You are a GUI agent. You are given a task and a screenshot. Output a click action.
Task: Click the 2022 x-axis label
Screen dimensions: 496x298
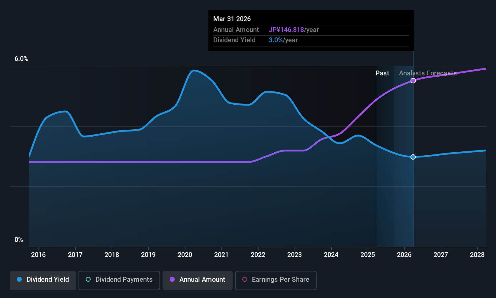(258, 255)
